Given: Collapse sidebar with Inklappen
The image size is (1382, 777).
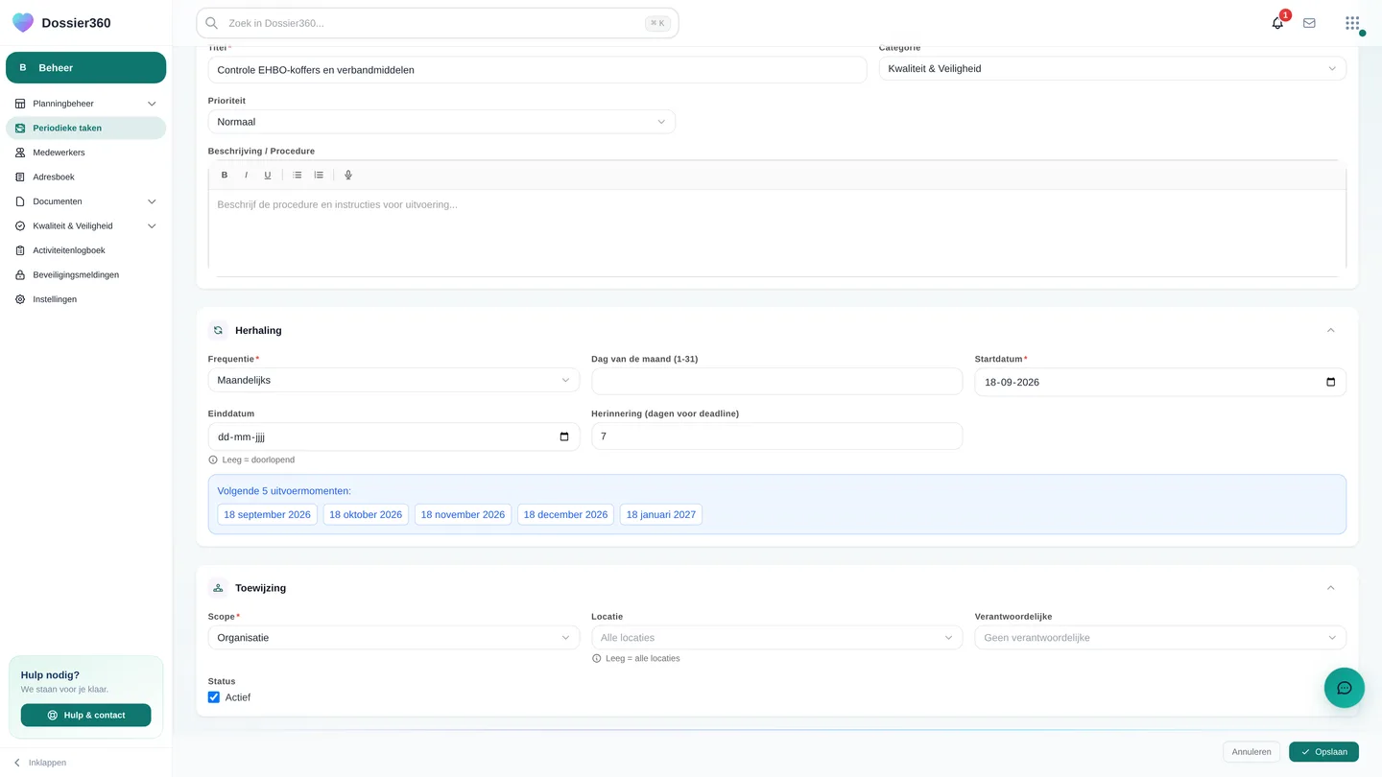Looking at the screenshot, I should point(39,763).
